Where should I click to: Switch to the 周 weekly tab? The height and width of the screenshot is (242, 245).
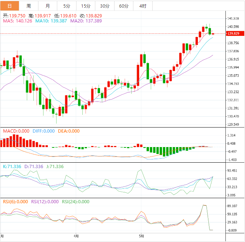[29, 6]
